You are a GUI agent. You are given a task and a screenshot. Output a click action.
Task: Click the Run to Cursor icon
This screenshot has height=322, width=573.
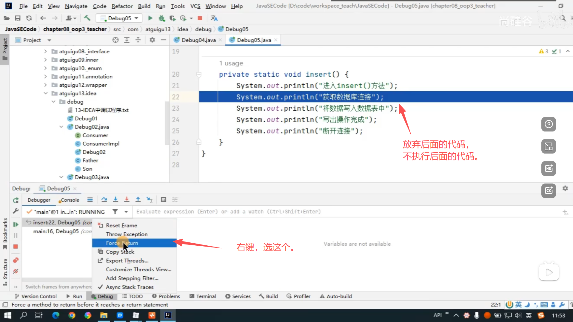tap(150, 199)
